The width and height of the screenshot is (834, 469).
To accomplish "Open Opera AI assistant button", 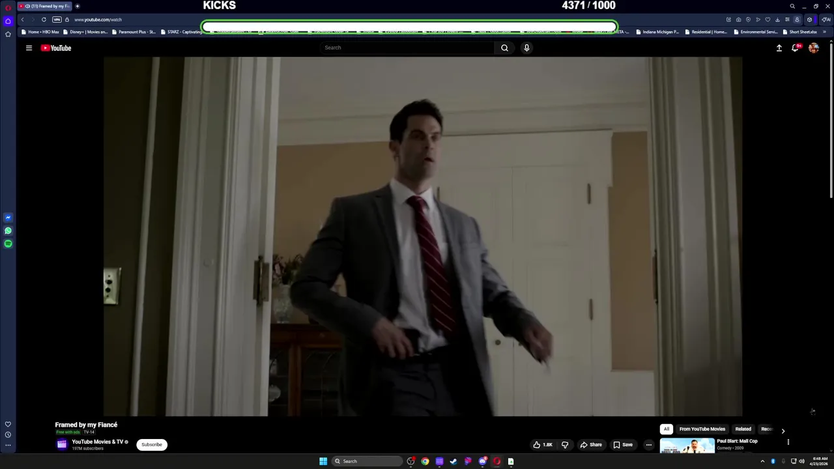I will 826,20.
